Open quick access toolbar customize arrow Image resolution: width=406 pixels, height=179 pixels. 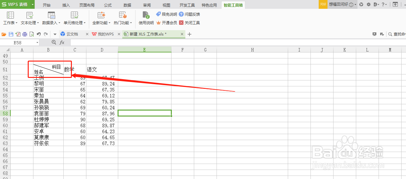[x=55, y=34]
